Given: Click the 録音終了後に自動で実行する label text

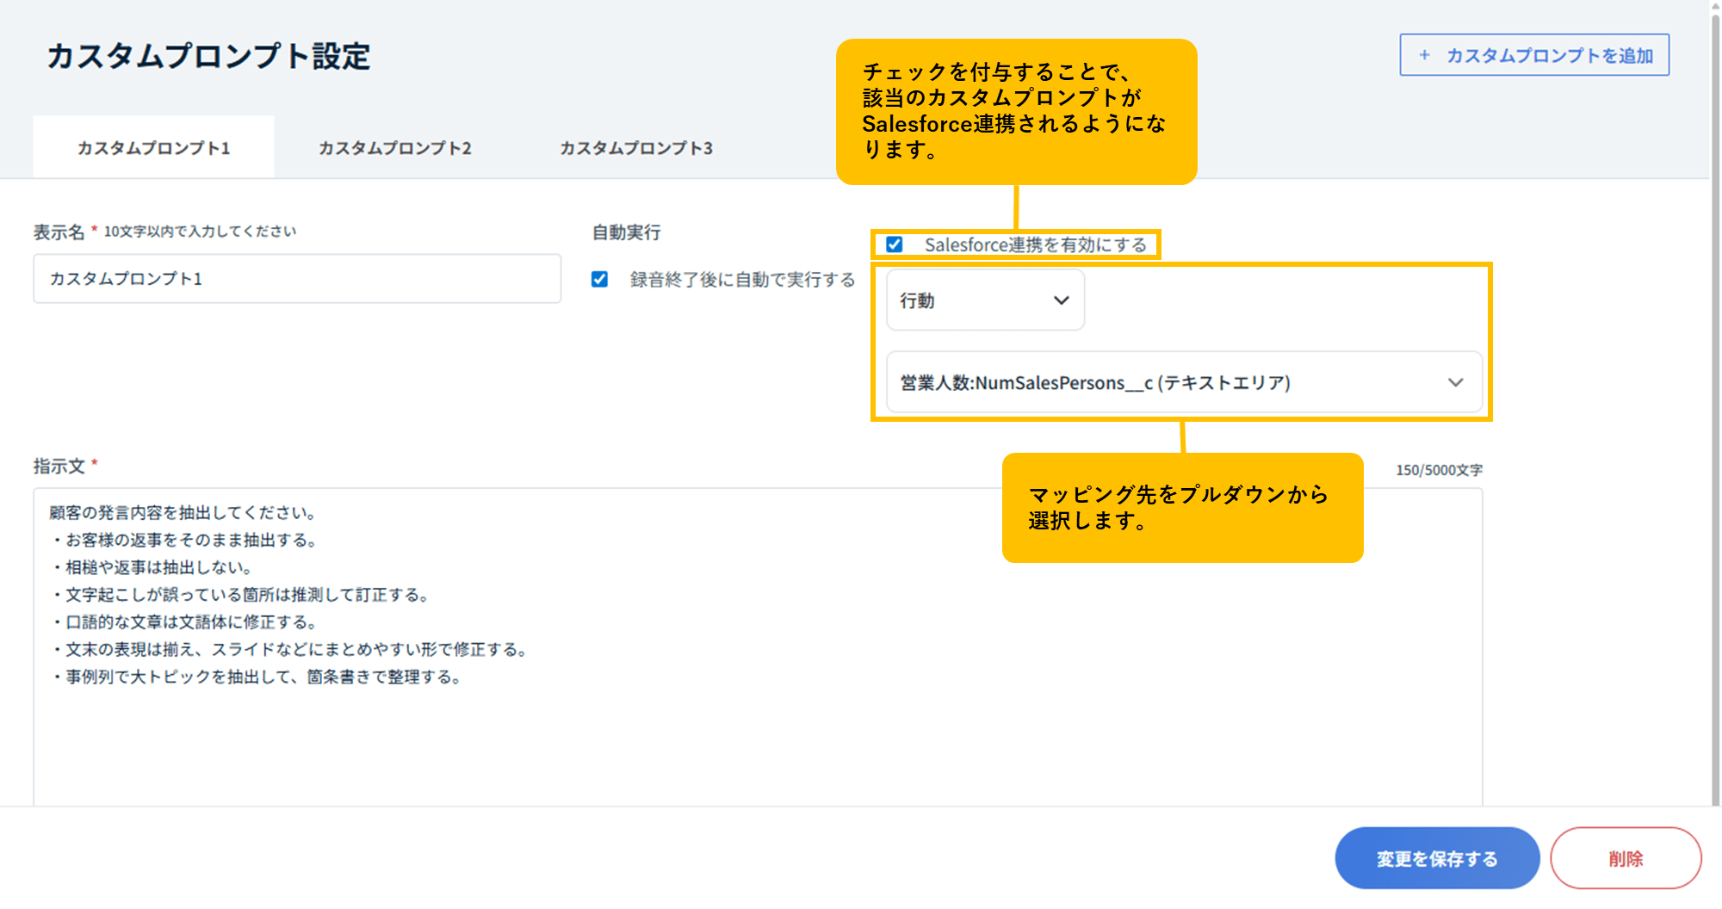Looking at the screenshot, I should [x=742, y=280].
